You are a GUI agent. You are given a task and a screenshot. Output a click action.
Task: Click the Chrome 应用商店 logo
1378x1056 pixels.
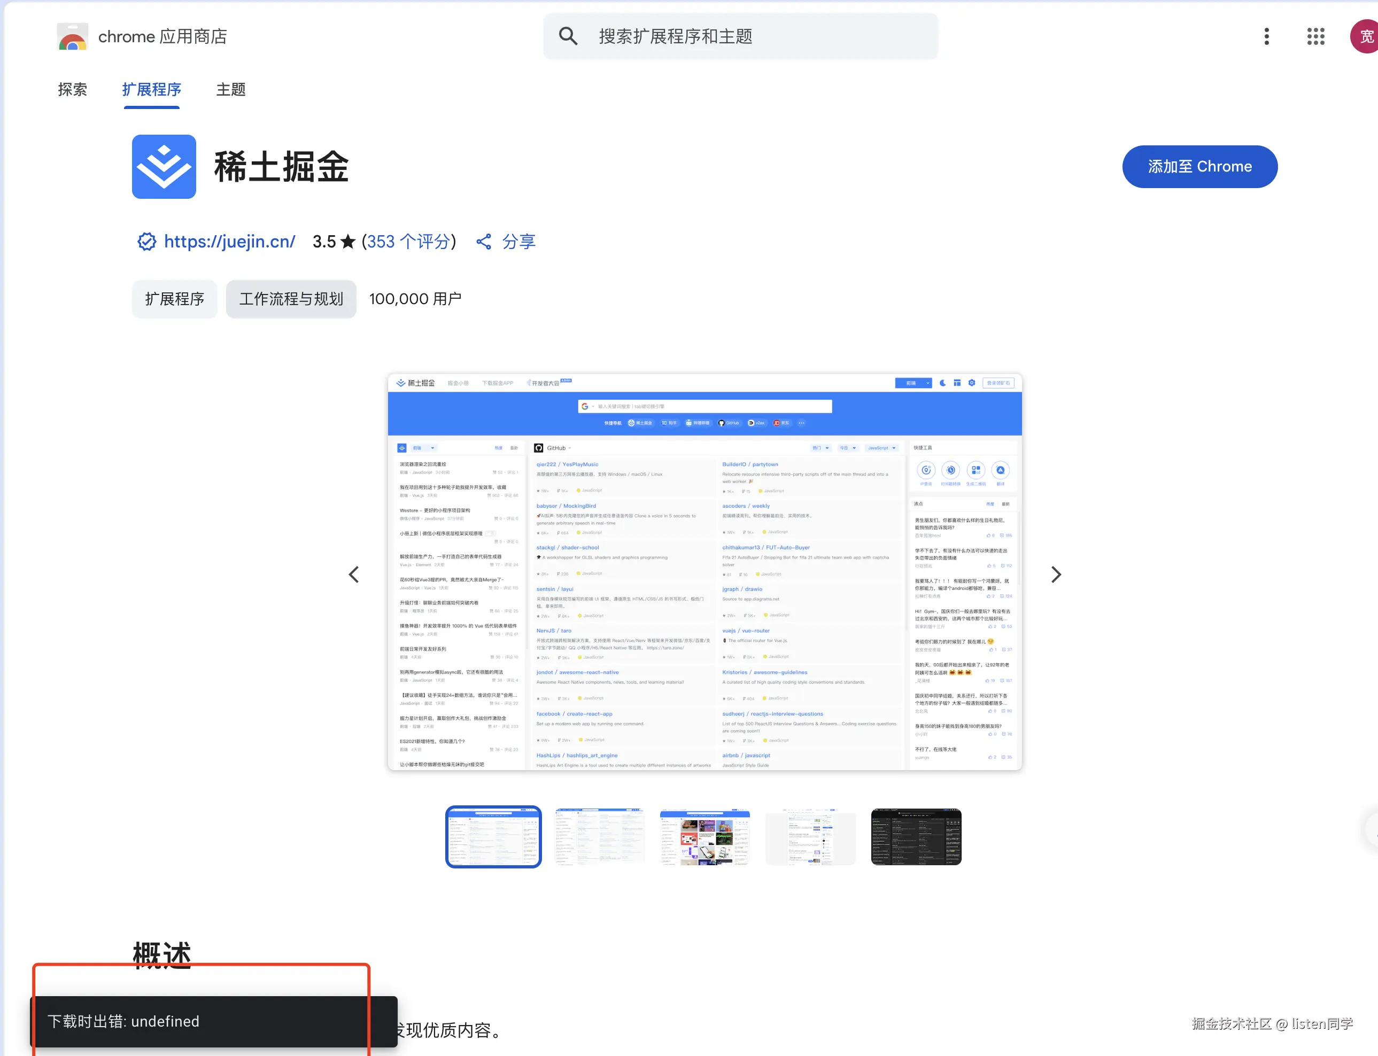(x=72, y=36)
